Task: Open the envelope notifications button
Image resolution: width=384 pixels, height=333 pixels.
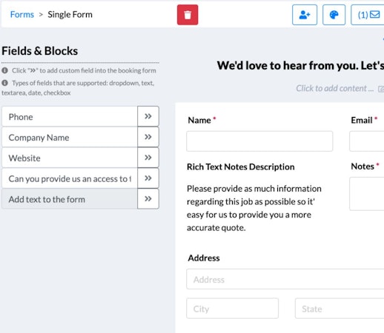Action: click(368, 15)
